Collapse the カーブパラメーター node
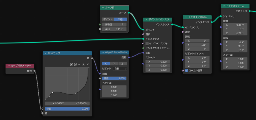256x120 pixels. click(x=8, y=66)
